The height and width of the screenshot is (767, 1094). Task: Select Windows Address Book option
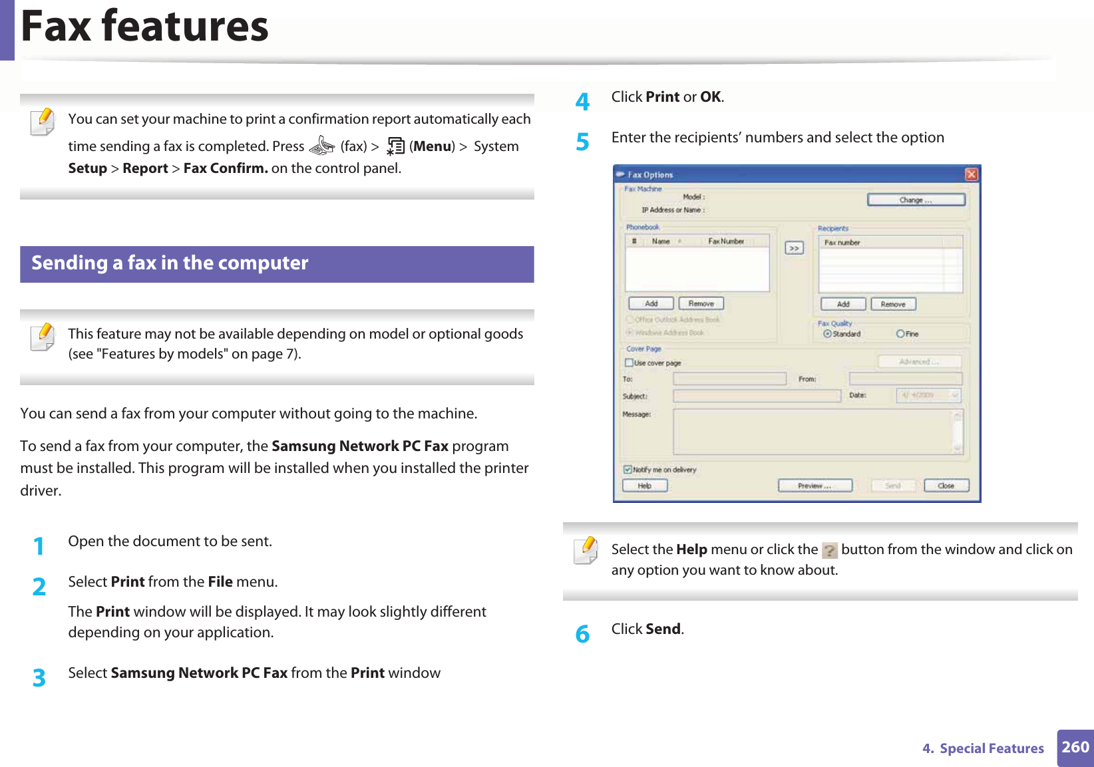pyautogui.click(x=665, y=333)
